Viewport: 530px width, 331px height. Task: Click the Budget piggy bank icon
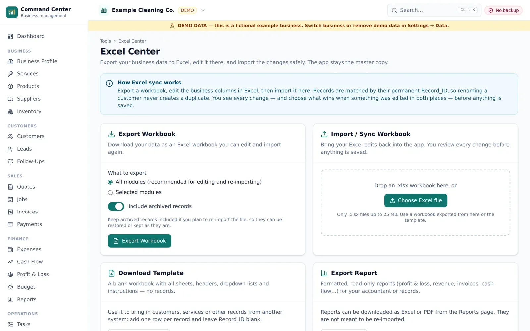pyautogui.click(x=10, y=287)
